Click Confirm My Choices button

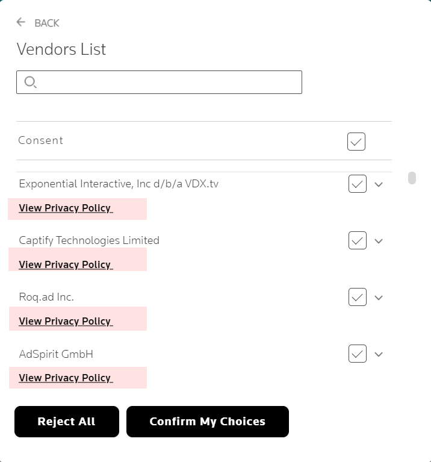[x=207, y=422]
